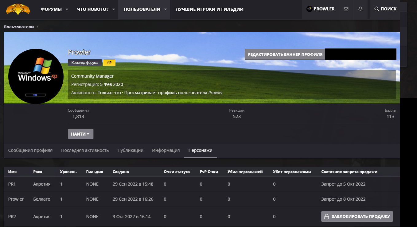This screenshot has height=227, width=417.
Task: Switch to the Последняя активность tab
Action: pos(85,150)
